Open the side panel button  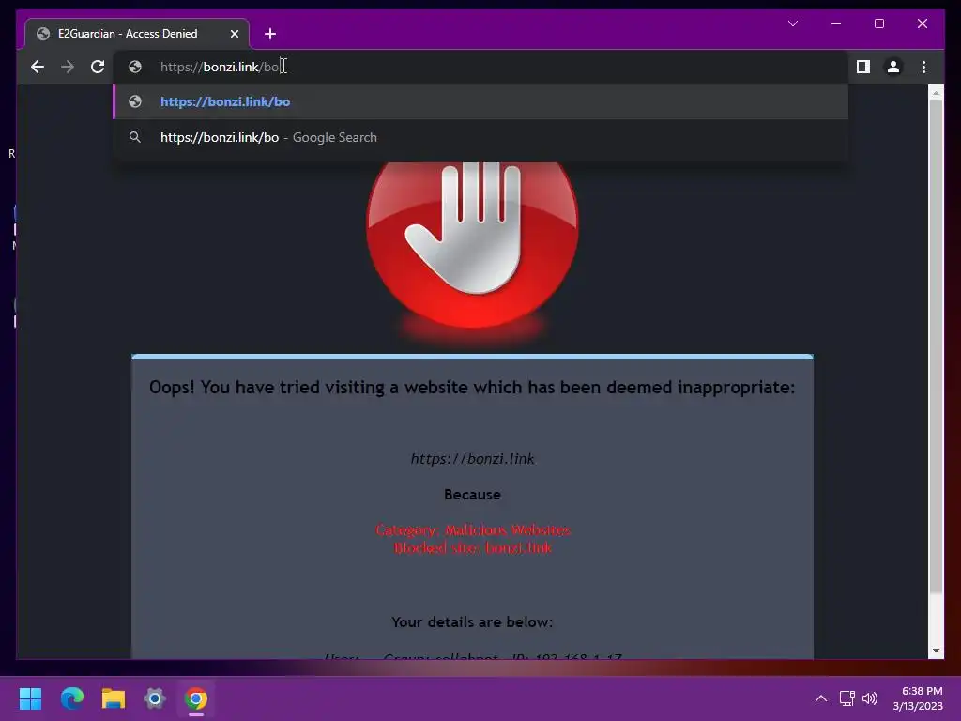point(863,67)
